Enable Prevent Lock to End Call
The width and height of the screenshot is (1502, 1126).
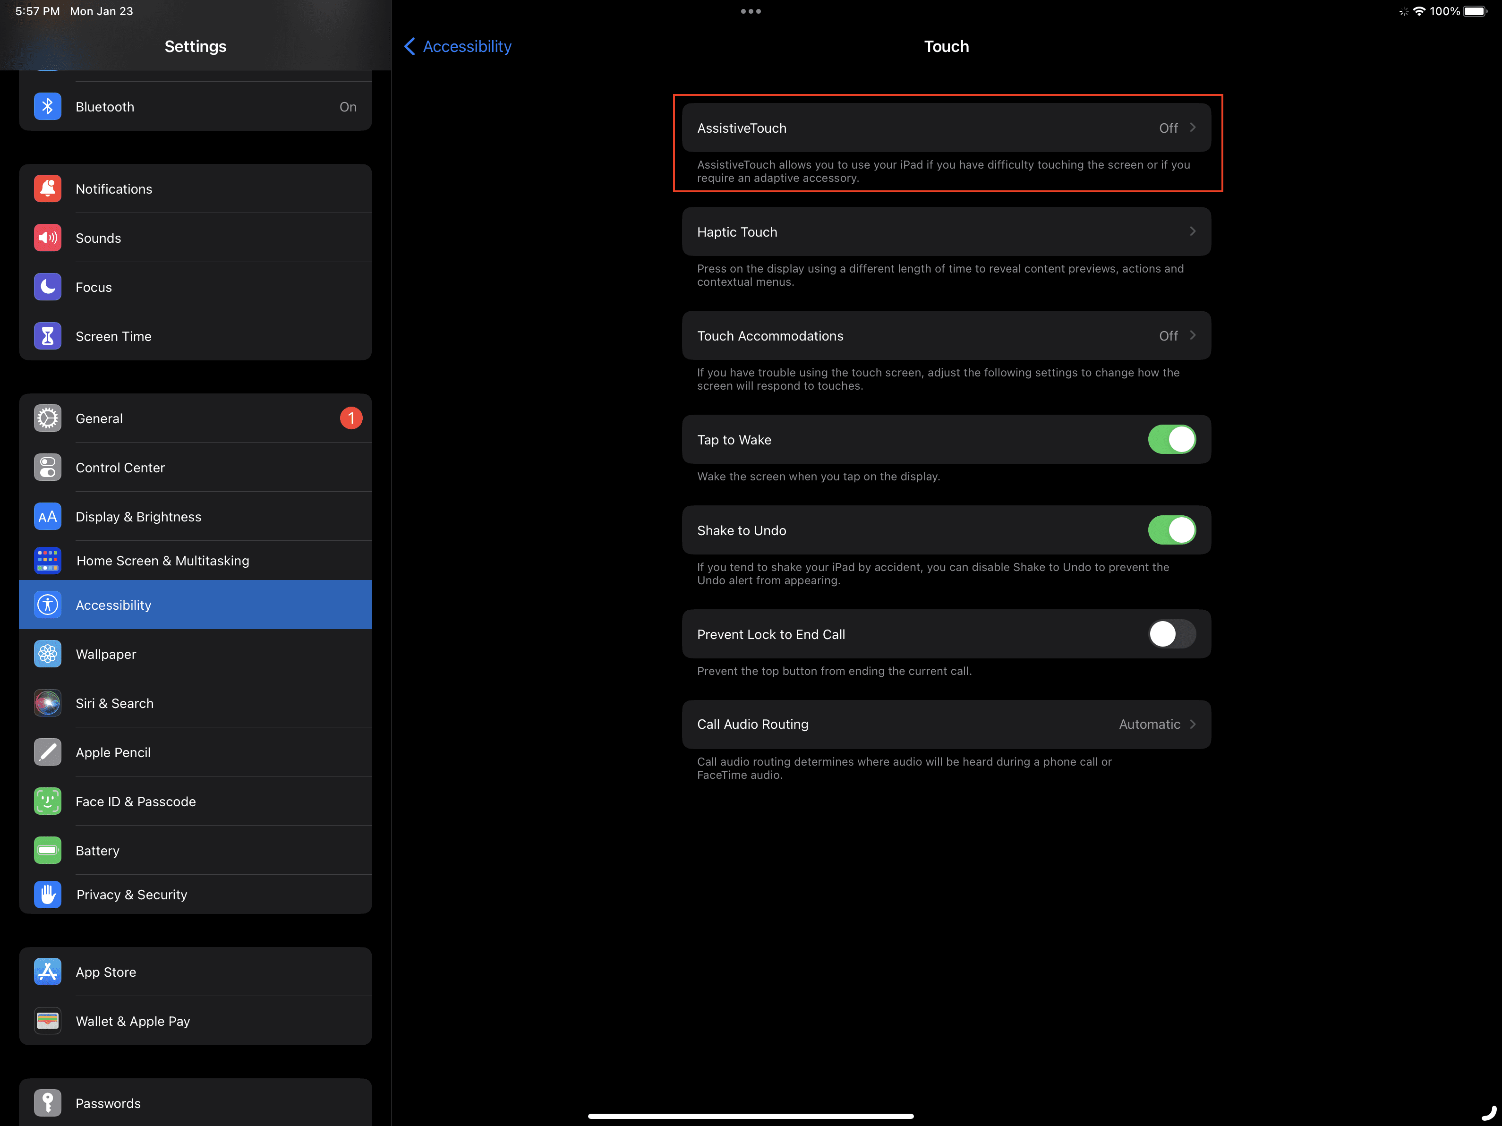click(x=1171, y=634)
